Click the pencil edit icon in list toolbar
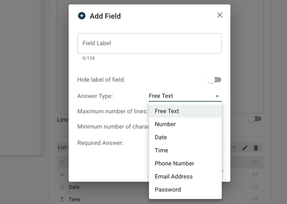Viewport: 287px width, 204px height. click(x=245, y=148)
